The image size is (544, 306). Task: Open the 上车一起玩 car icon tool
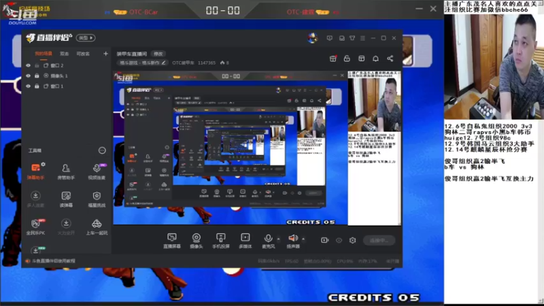(97, 227)
